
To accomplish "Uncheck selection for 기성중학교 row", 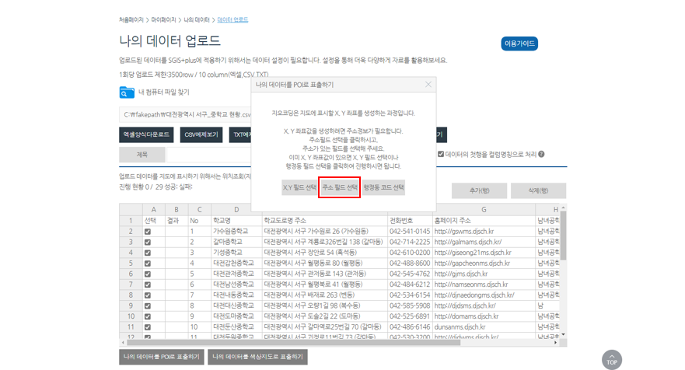I will point(148,253).
